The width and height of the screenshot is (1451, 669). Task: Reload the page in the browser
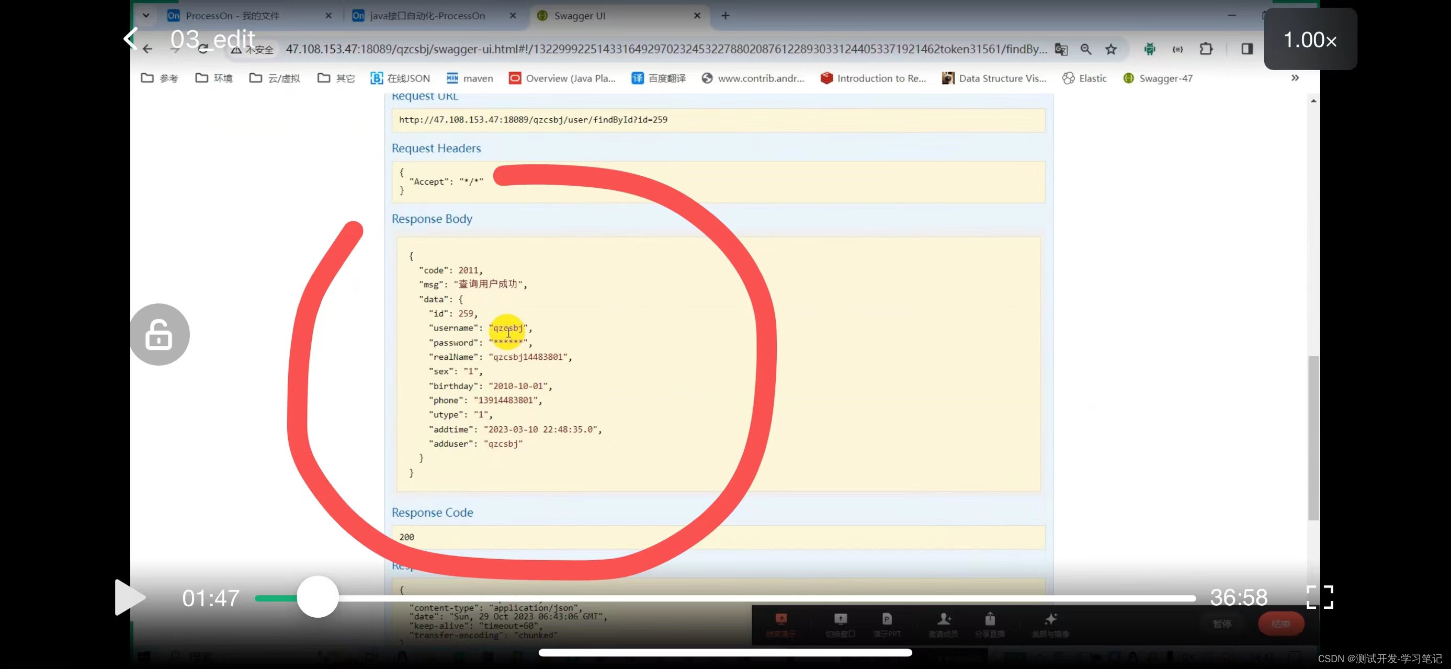tap(203, 49)
